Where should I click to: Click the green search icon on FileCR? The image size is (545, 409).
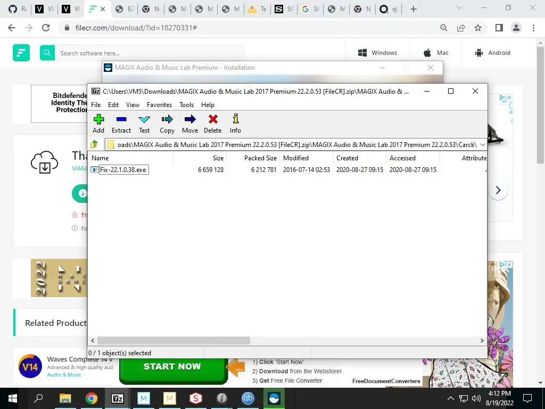(47, 53)
